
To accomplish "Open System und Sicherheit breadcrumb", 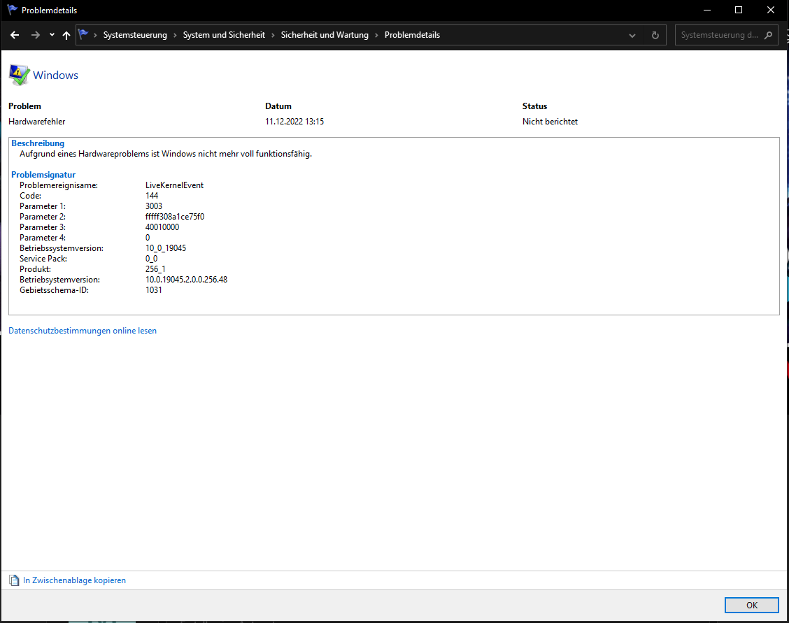I will click(224, 35).
